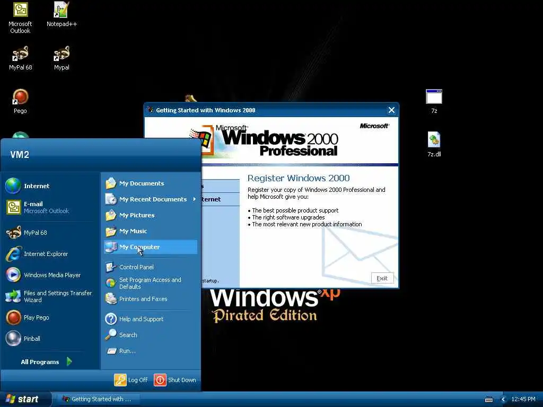Click Register Windows 2000 heading
This screenshot has width=543, height=407.
pos(299,178)
